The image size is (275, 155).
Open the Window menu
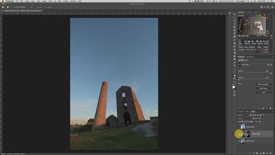[73, 1]
